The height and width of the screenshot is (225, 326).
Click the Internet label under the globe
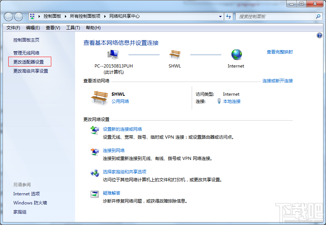[x=236, y=66]
